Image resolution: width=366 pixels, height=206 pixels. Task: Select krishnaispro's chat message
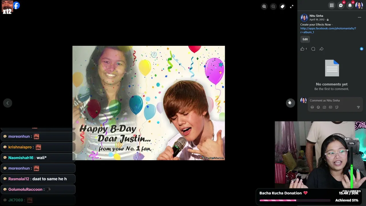point(38,147)
